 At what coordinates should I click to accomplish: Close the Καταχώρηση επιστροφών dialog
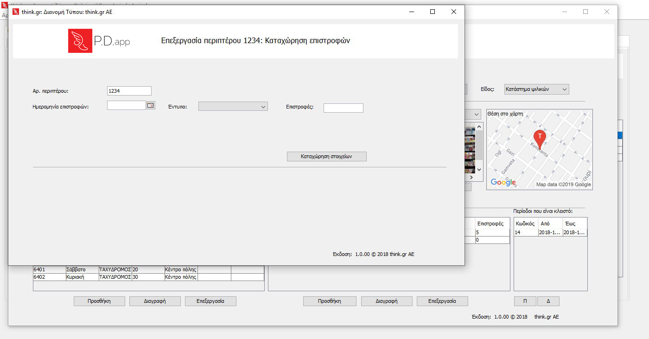click(x=453, y=12)
